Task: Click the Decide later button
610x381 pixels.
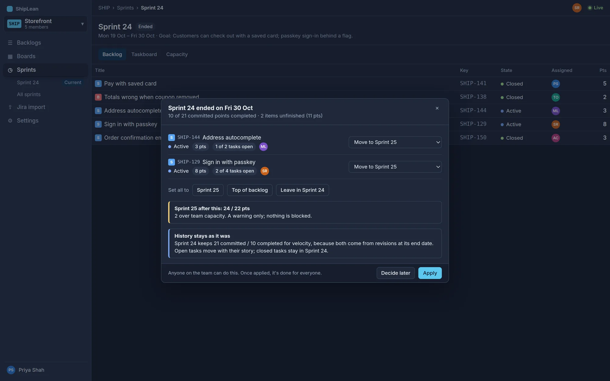Action: [x=396, y=273]
